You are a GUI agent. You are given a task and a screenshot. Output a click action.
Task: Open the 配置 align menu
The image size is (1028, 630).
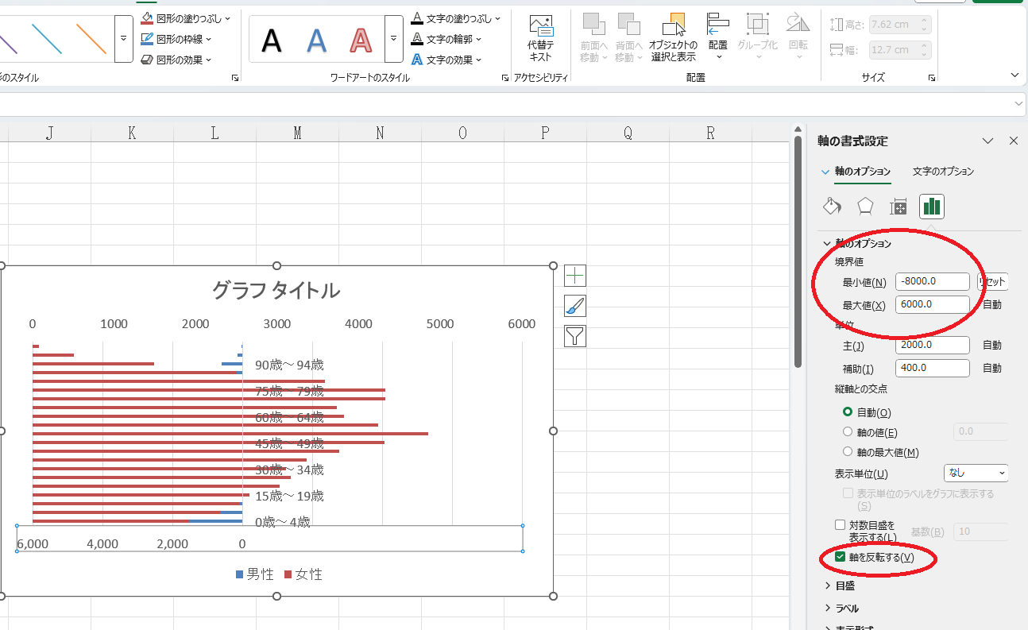click(x=718, y=37)
